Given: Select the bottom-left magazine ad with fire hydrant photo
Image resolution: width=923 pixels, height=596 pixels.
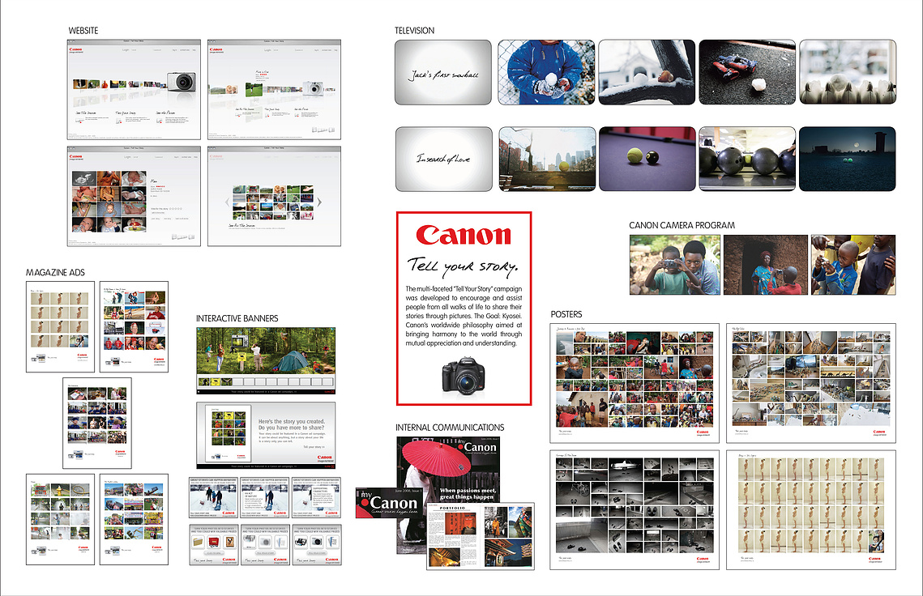Looking at the screenshot, I should pyautogui.click(x=60, y=520).
